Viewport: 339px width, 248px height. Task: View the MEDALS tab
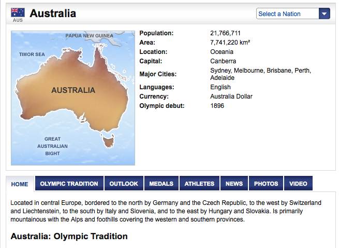161,184
